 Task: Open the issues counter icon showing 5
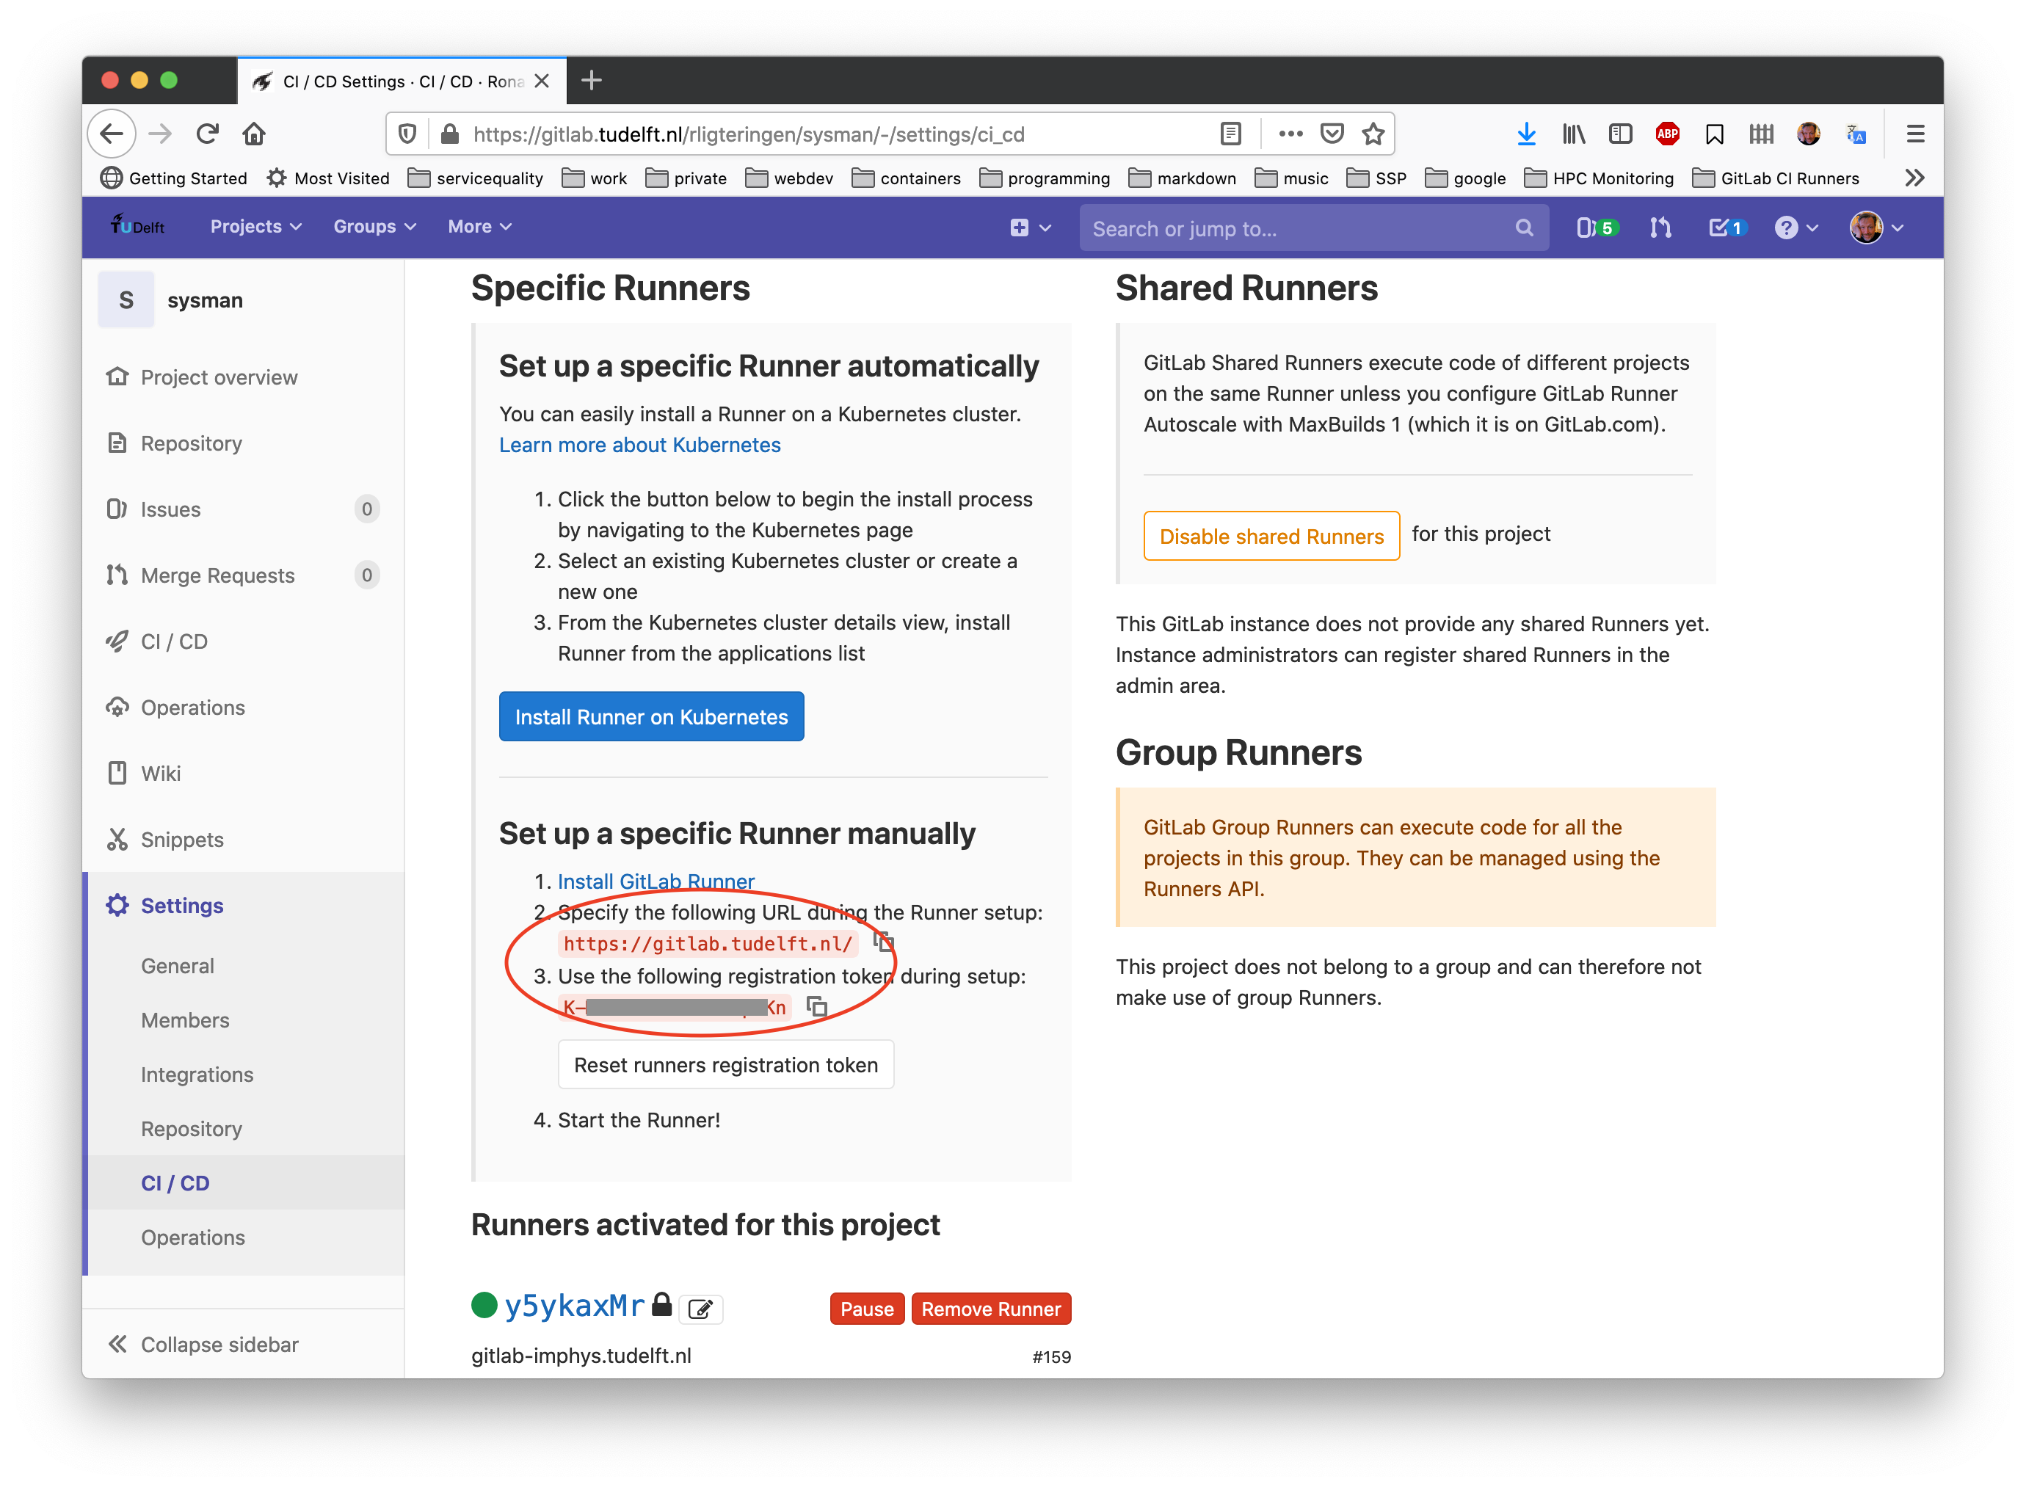click(1597, 228)
